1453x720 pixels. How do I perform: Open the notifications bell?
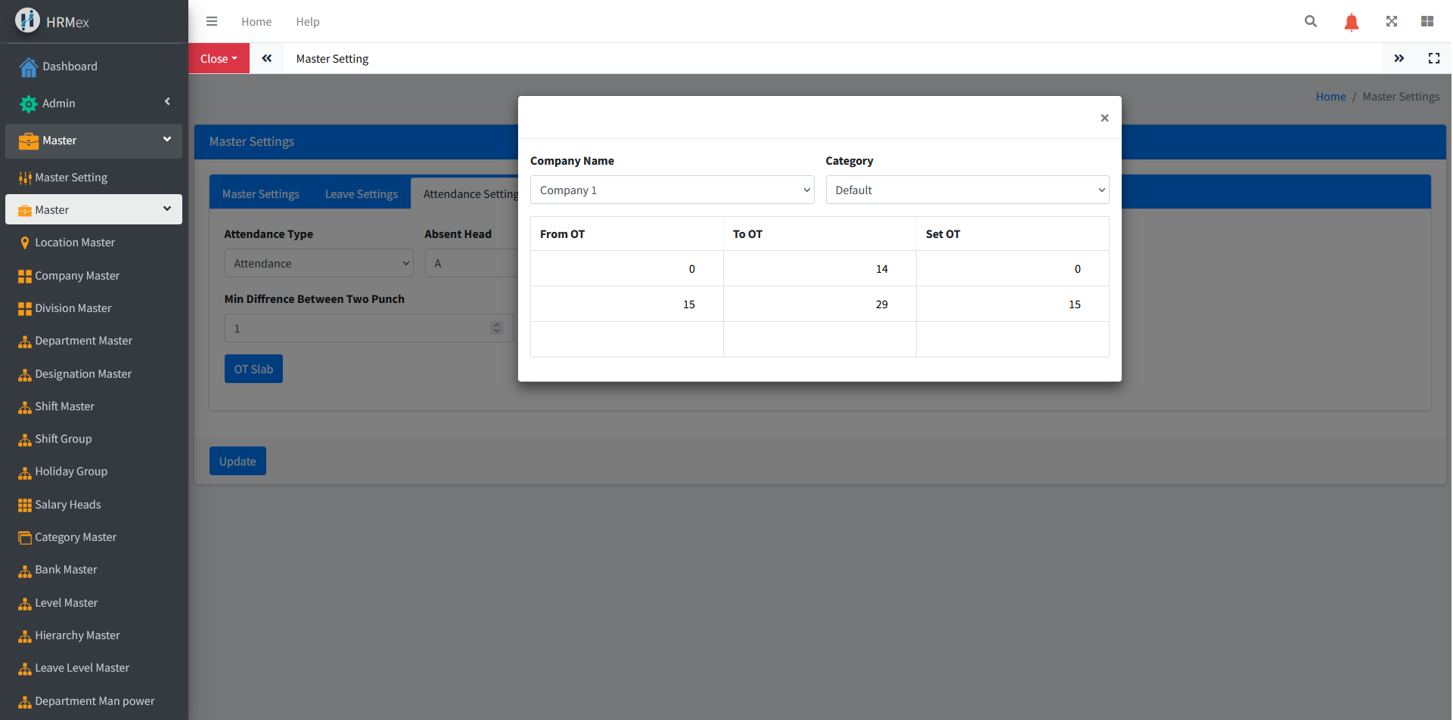1351,22
